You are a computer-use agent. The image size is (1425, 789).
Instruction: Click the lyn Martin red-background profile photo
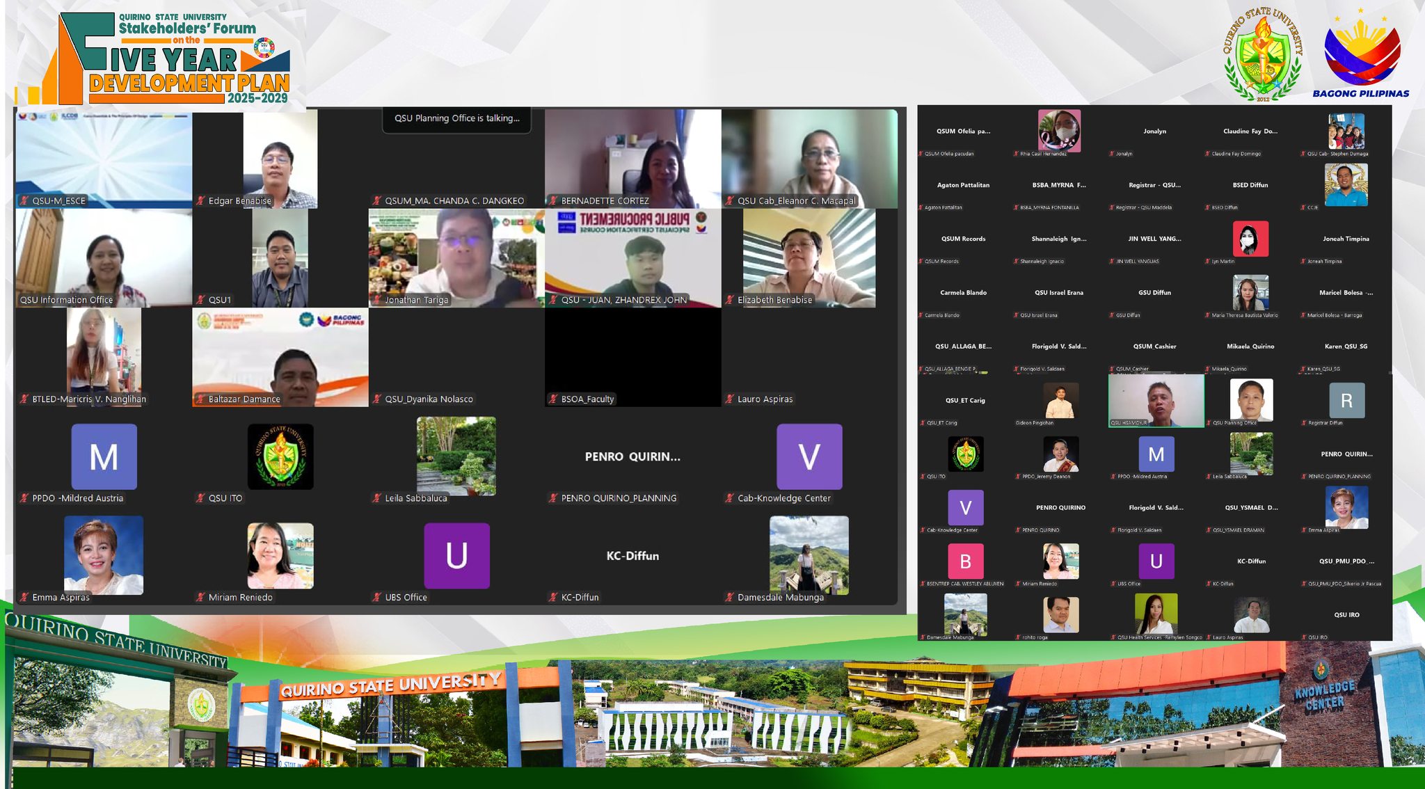1250,239
